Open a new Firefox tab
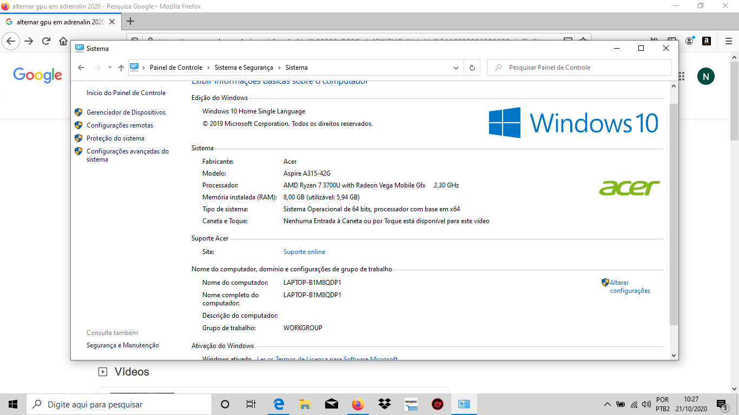Viewport: 739px width, 415px height. click(x=130, y=22)
